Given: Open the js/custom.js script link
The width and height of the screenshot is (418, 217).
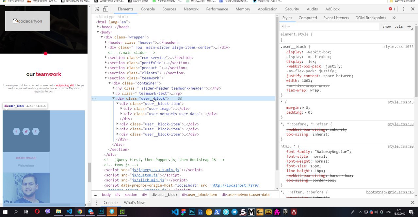Looking at the screenshot, I should [145, 175].
